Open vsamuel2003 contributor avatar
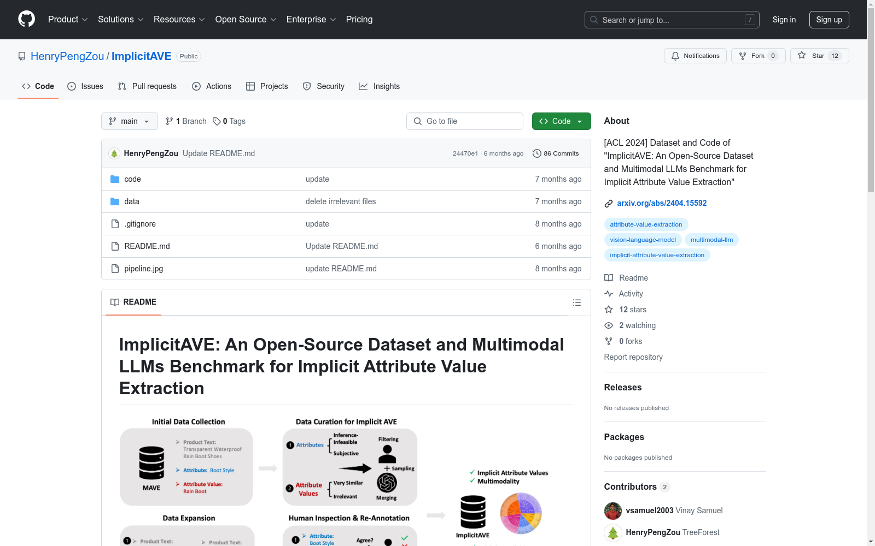Viewport: 875px width, 546px height. (613, 511)
